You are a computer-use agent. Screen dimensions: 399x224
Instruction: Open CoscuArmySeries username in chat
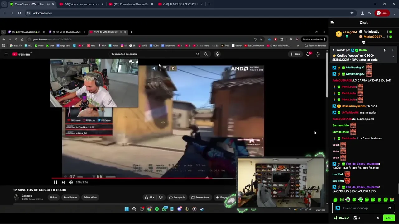(x=353, y=106)
